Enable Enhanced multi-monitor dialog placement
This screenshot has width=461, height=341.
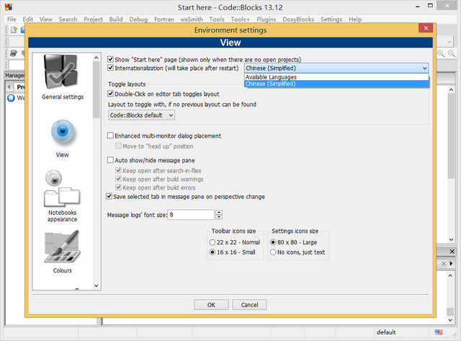pyautogui.click(x=110, y=136)
